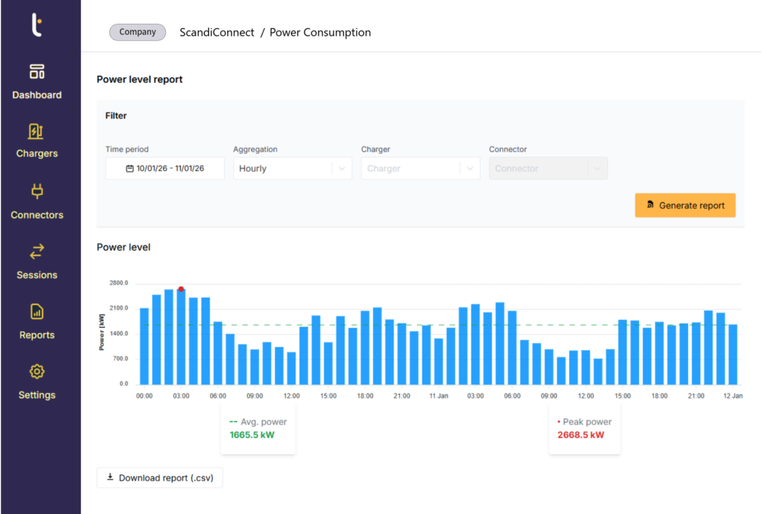Open the Dashboard icon in the sidebar
This screenshot has width=762, height=514.
tap(36, 71)
